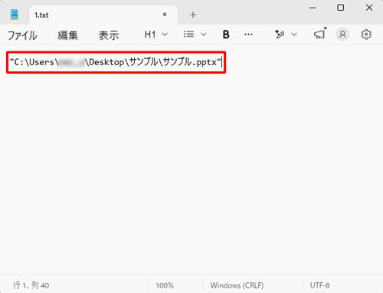The width and height of the screenshot is (383, 293).
Task: Show more formatting options (three dots)
Action: point(248,35)
